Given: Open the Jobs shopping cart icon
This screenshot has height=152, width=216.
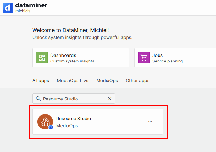Looking at the screenshot, I should coord(144,58).
